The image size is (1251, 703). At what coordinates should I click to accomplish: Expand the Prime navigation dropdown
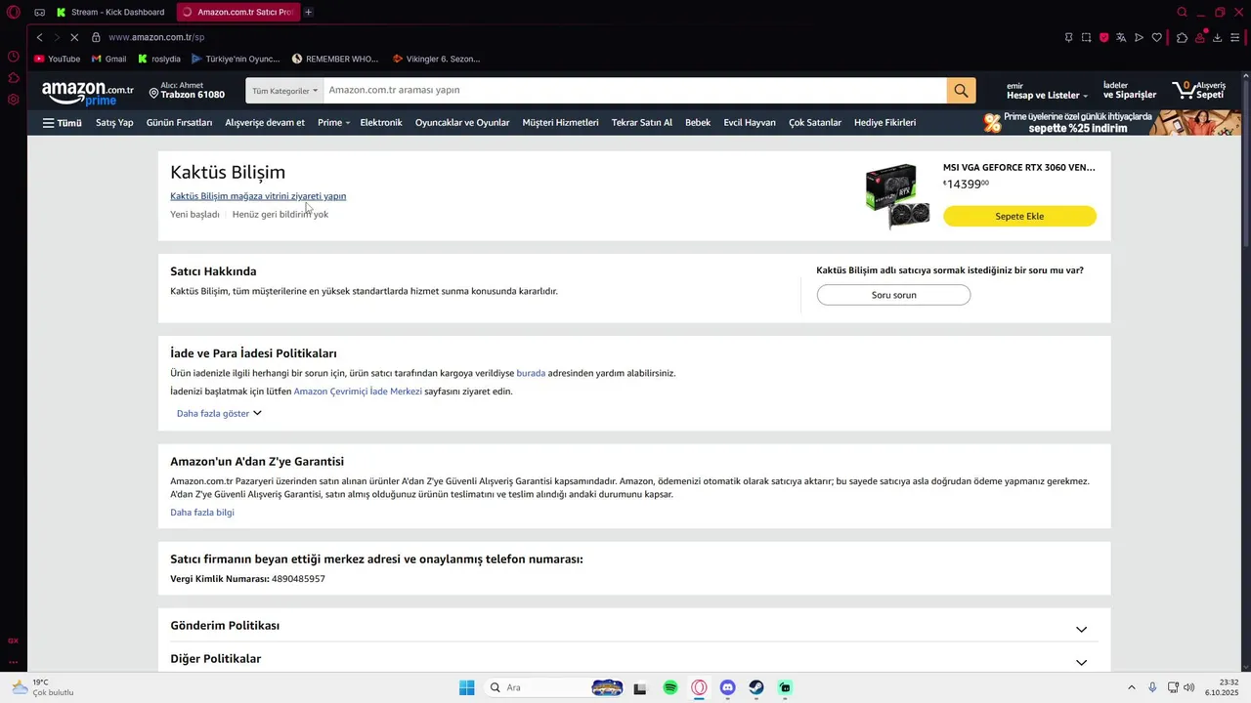(x=333, y=123)
